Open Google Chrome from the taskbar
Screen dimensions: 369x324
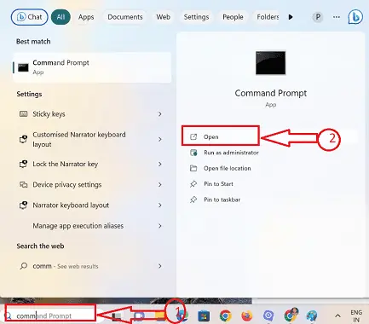pyautogui.click(x=226, y=315)
